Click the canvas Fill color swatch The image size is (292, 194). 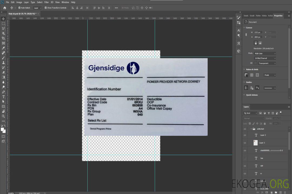click(255, 63)
